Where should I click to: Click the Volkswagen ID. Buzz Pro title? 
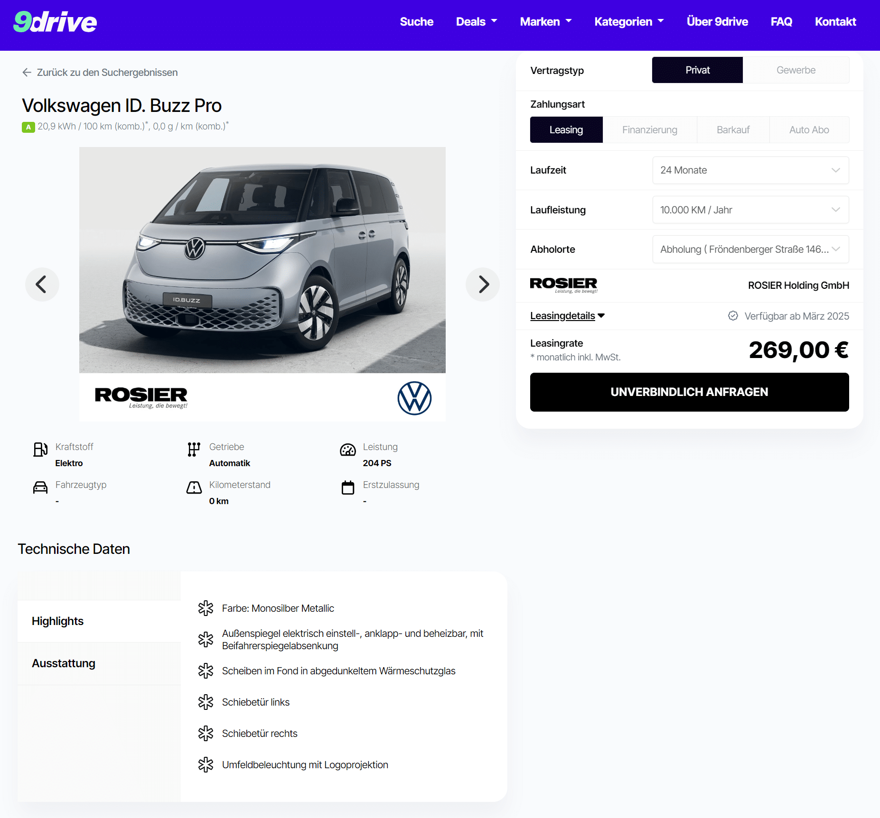tap(122, 105)
